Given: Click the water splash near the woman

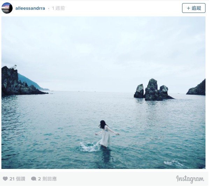Looking at the screenshot, I should point(89,147).
